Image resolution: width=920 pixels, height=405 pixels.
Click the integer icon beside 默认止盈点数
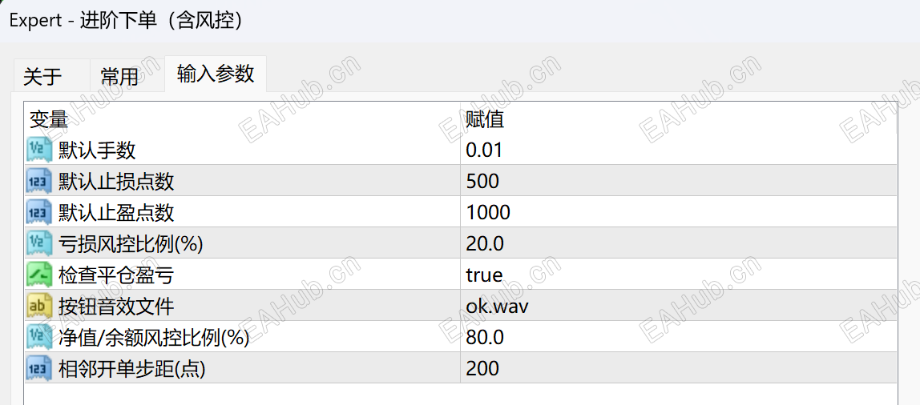39,212
